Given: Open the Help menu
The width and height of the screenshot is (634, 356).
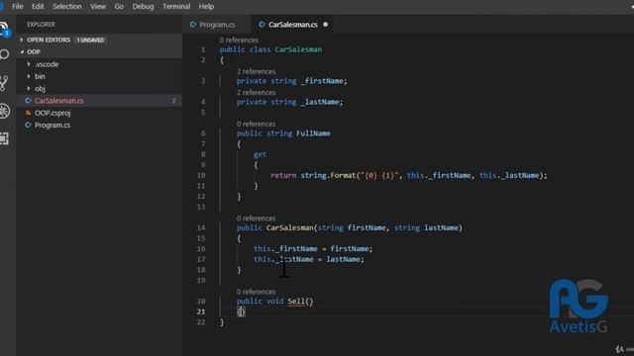Looking at the screenshot, I should 206,7.
